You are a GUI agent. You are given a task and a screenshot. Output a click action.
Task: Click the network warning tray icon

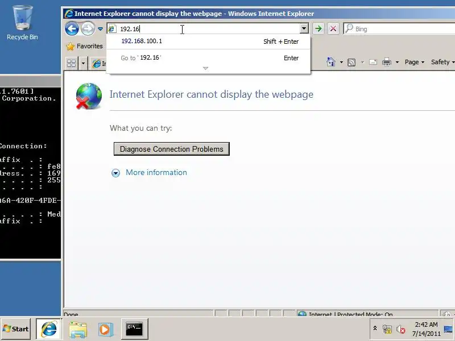tap(387, 329)
